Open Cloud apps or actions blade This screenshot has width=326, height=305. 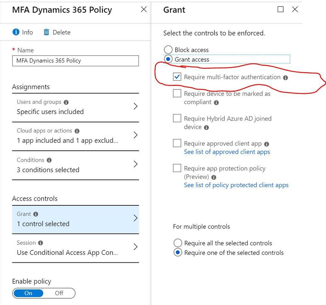coord(135,135)
